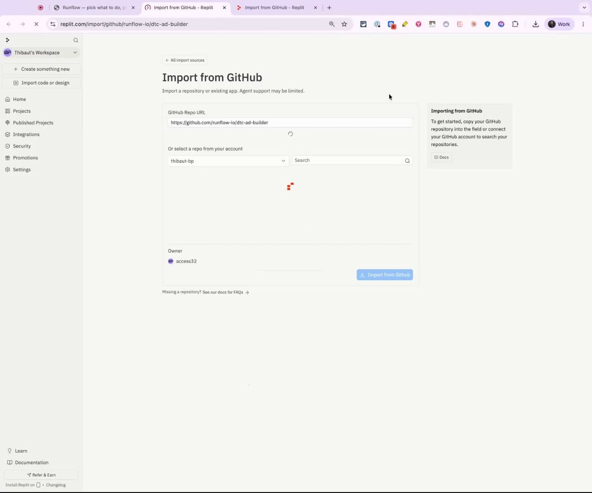Open Integrations in sidebar

coord(26,135)
